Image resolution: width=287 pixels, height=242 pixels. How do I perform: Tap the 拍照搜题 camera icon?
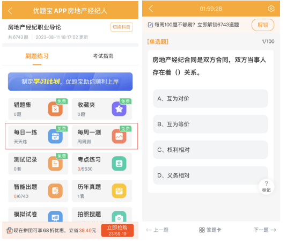pyautogui.click(x=119, y=216)
